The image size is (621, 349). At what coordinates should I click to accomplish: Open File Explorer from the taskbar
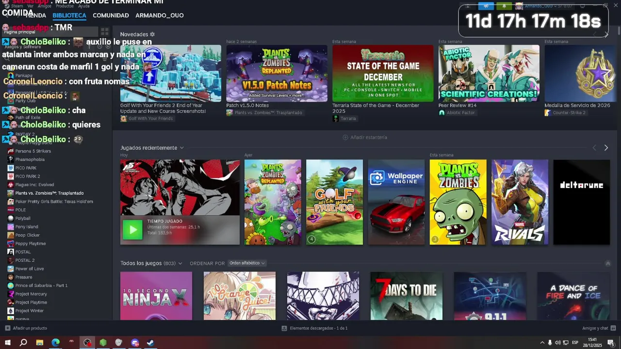pyautogui.click(x=40, y=343)
